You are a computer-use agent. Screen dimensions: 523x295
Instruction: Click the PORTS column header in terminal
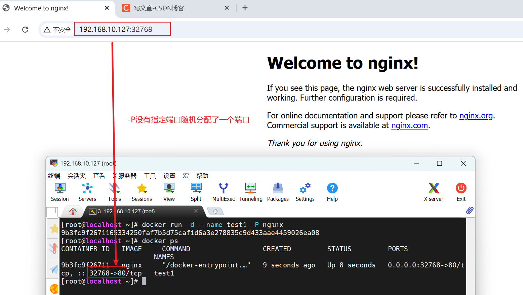click(x=398, y=249)
